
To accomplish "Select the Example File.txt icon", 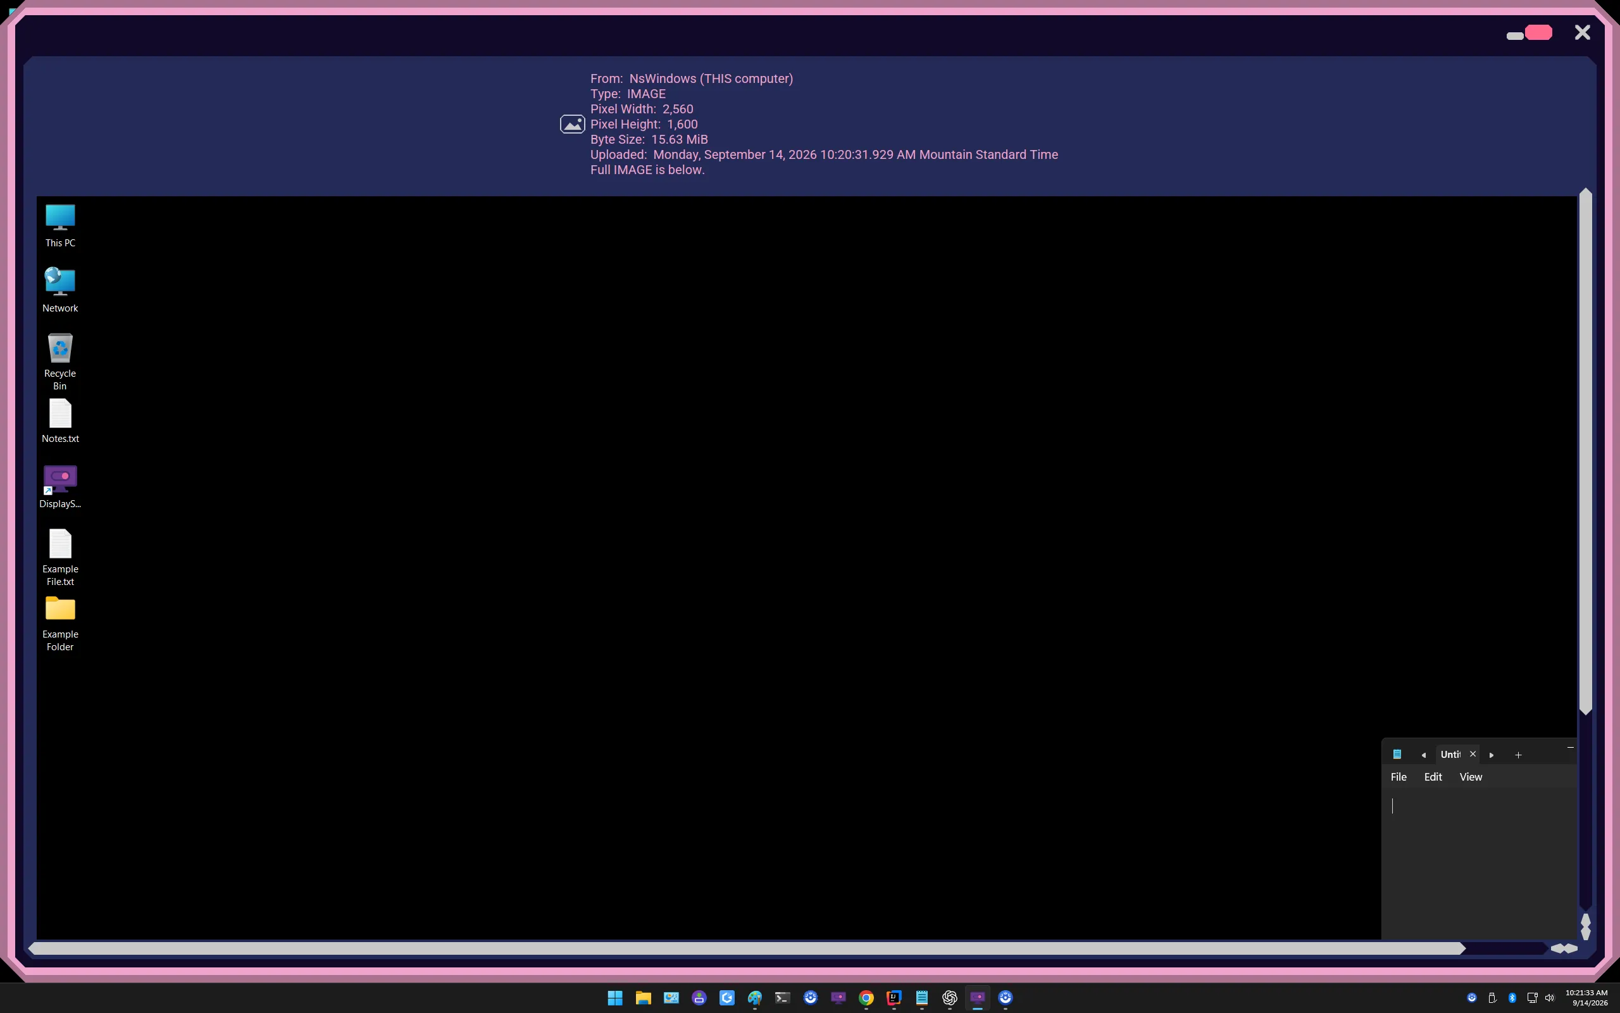I will [x=60, y=557].
